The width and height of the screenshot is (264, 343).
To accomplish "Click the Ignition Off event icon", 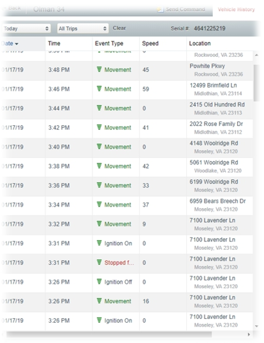I will [x=99, y=281].
